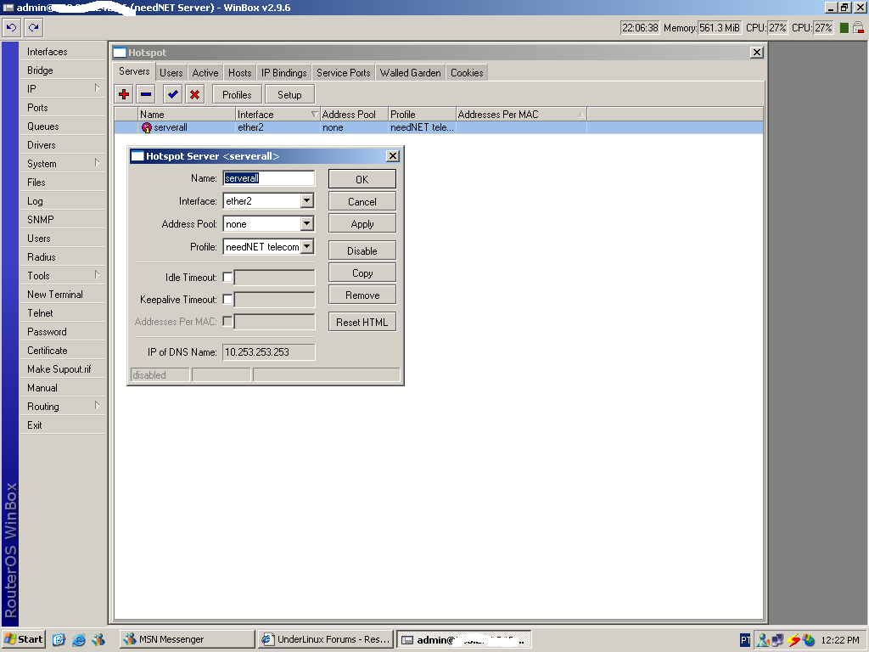Sort by the Name column header
The image size is (869, 652).
pyautogui.click(x=187, y=115)
